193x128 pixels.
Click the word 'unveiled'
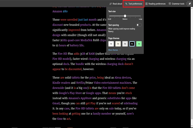click(72, 20)
